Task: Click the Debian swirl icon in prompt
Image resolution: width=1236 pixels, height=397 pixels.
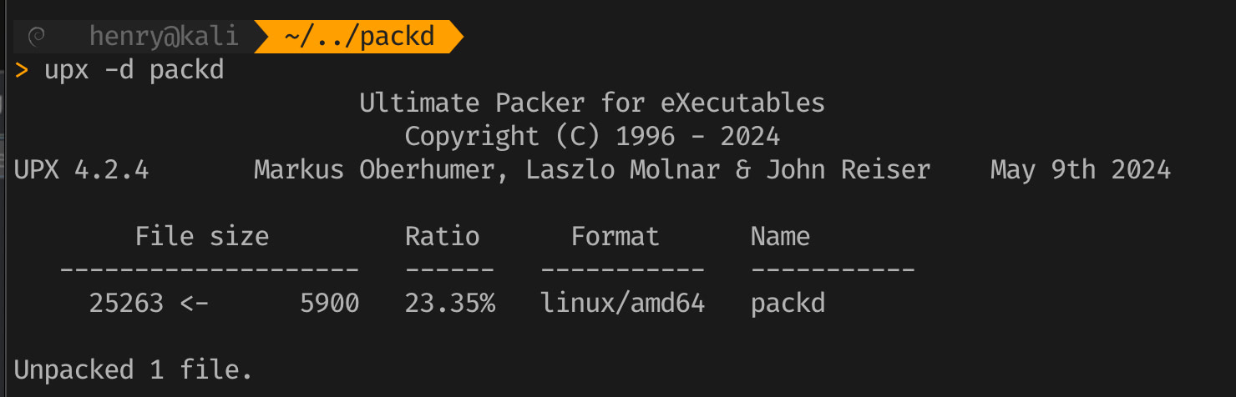Action: point(36,37)
